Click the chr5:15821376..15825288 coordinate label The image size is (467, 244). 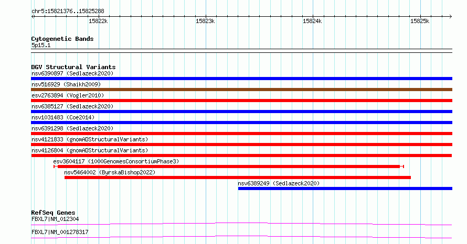pyautogui.click(x=68, y=12)
